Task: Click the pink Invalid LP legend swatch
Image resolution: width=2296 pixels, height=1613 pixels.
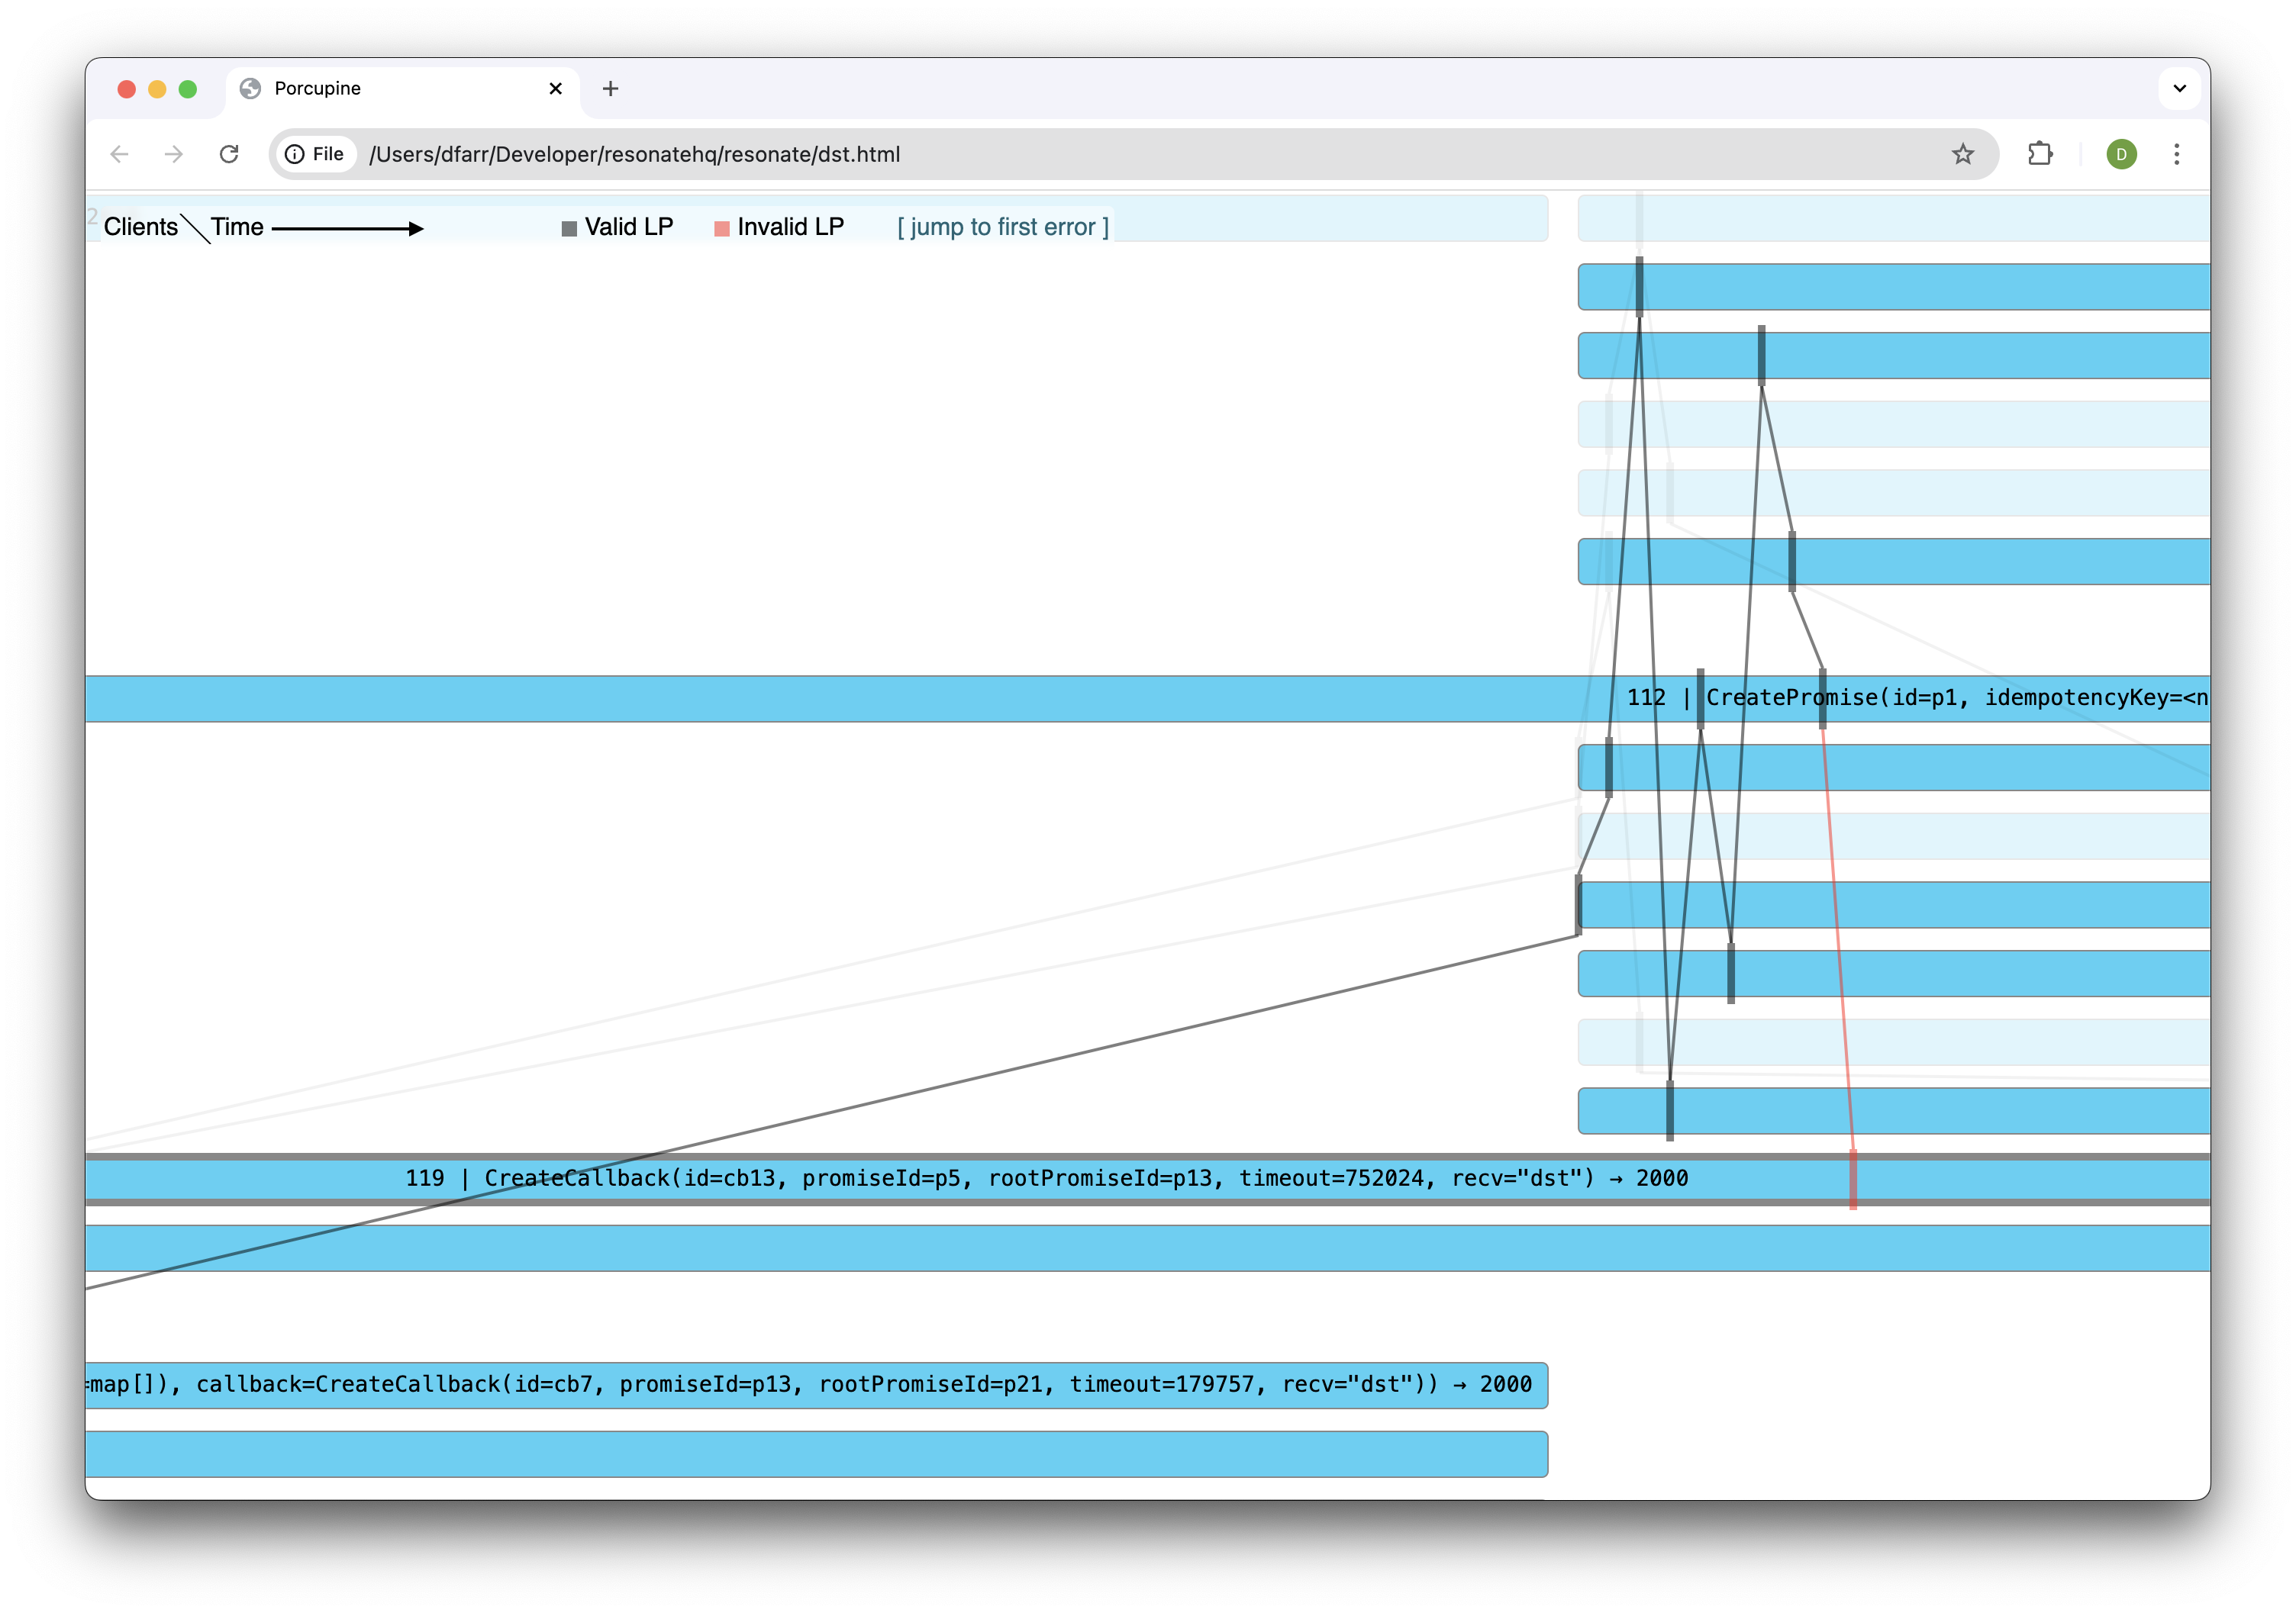Action: (x=721, y=229)
